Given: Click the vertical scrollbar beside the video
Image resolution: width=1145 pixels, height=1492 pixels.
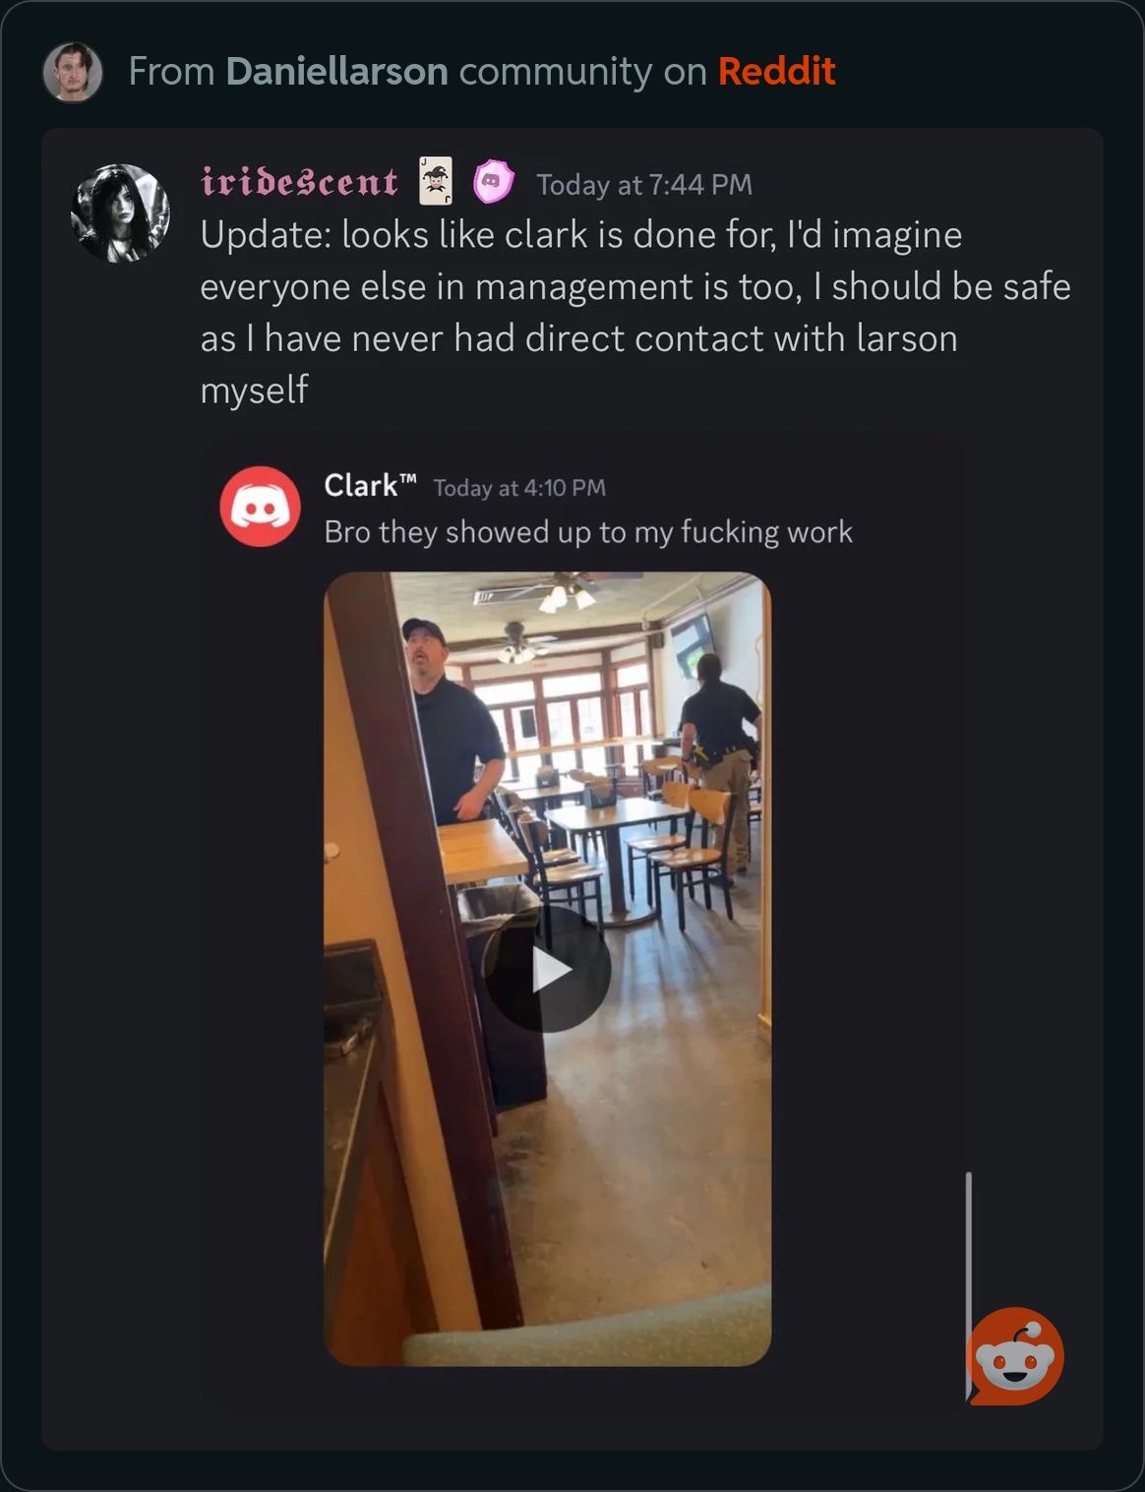Looking at the screenshot, I should 969,1284.
